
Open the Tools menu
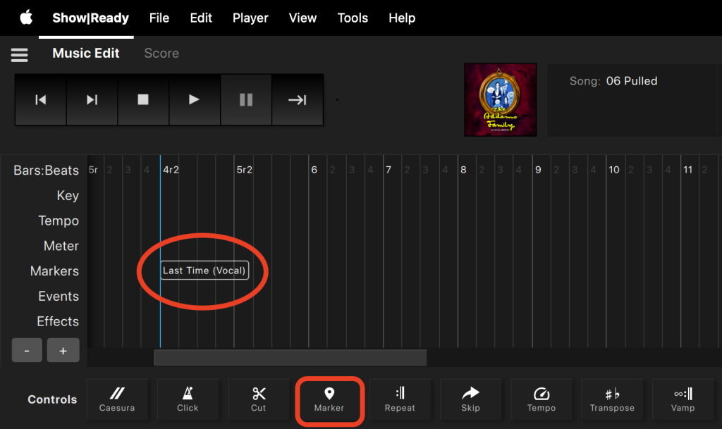coord(353,18)
